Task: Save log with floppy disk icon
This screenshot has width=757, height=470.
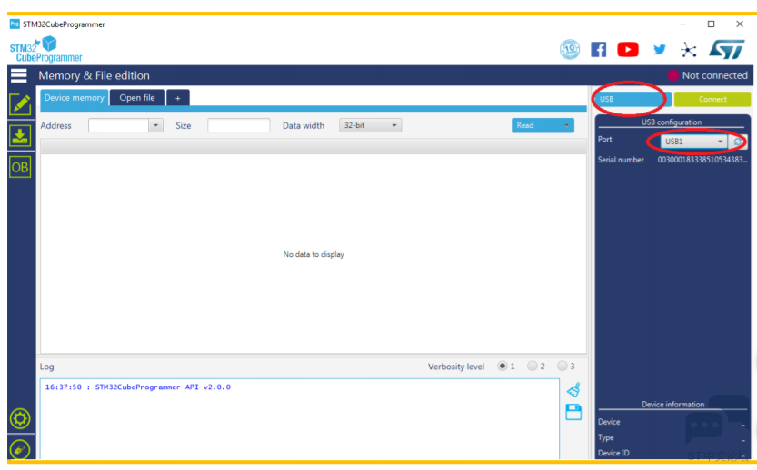Action: (573, 412)
